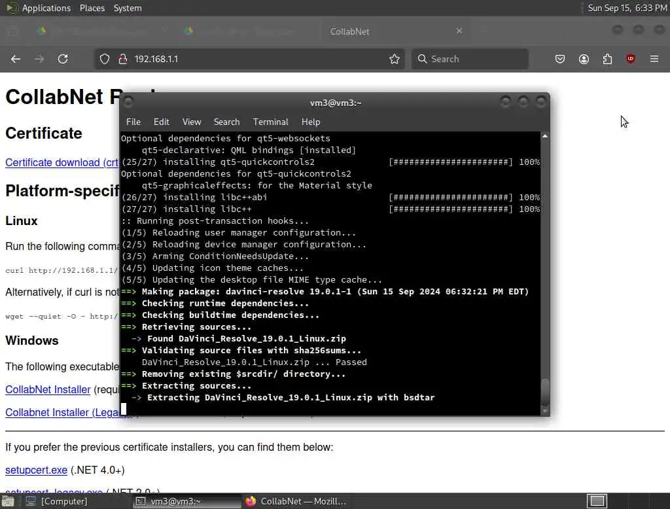This screenshot has width=670, height=509.
Task: Open the terminal Edit menu
Action: (161, 122)
